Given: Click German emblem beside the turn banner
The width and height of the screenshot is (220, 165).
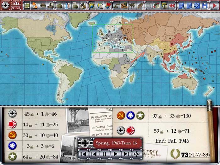Looking at the screenshot, I should (x=85, y=143).
